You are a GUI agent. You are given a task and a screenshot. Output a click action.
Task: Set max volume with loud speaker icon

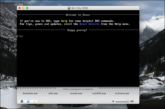[132, 101]
